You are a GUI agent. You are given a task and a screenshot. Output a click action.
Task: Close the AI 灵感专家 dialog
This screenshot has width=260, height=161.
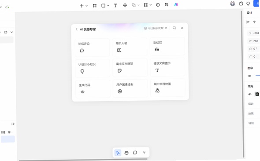point(182,28)
